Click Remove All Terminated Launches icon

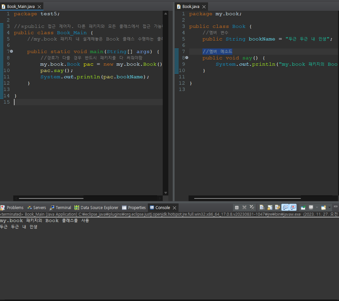pos(252,207)
